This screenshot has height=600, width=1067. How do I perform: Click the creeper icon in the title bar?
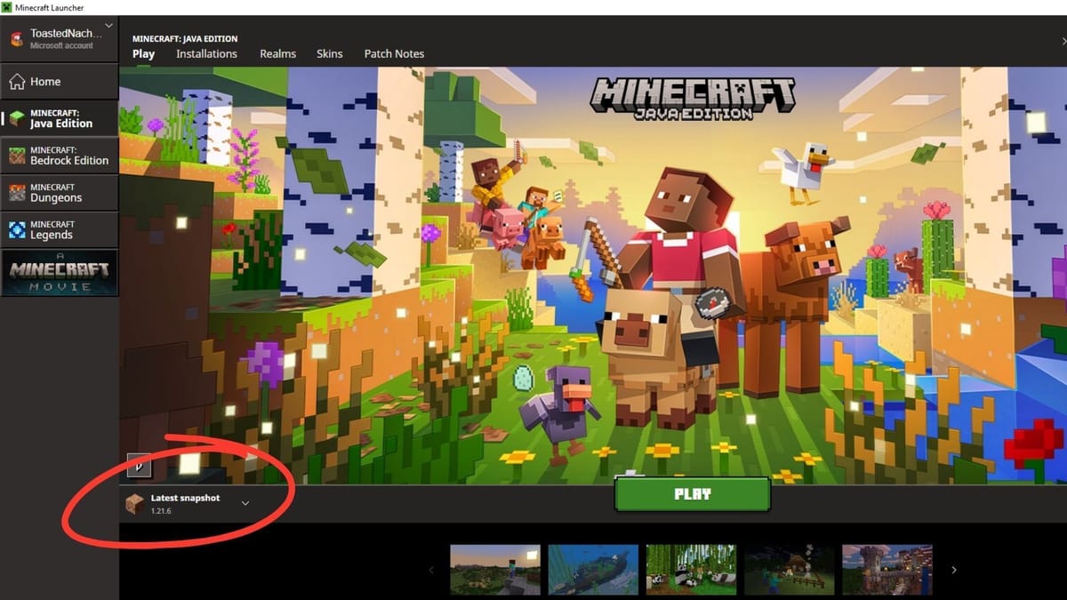(7, 6)
